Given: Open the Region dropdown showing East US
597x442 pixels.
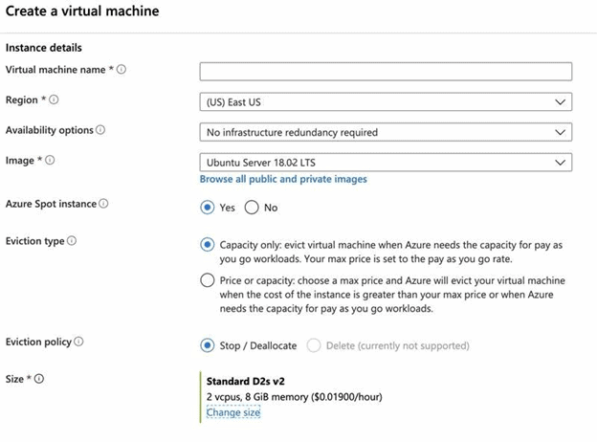Looking at the screenshot, I should 386,101.
